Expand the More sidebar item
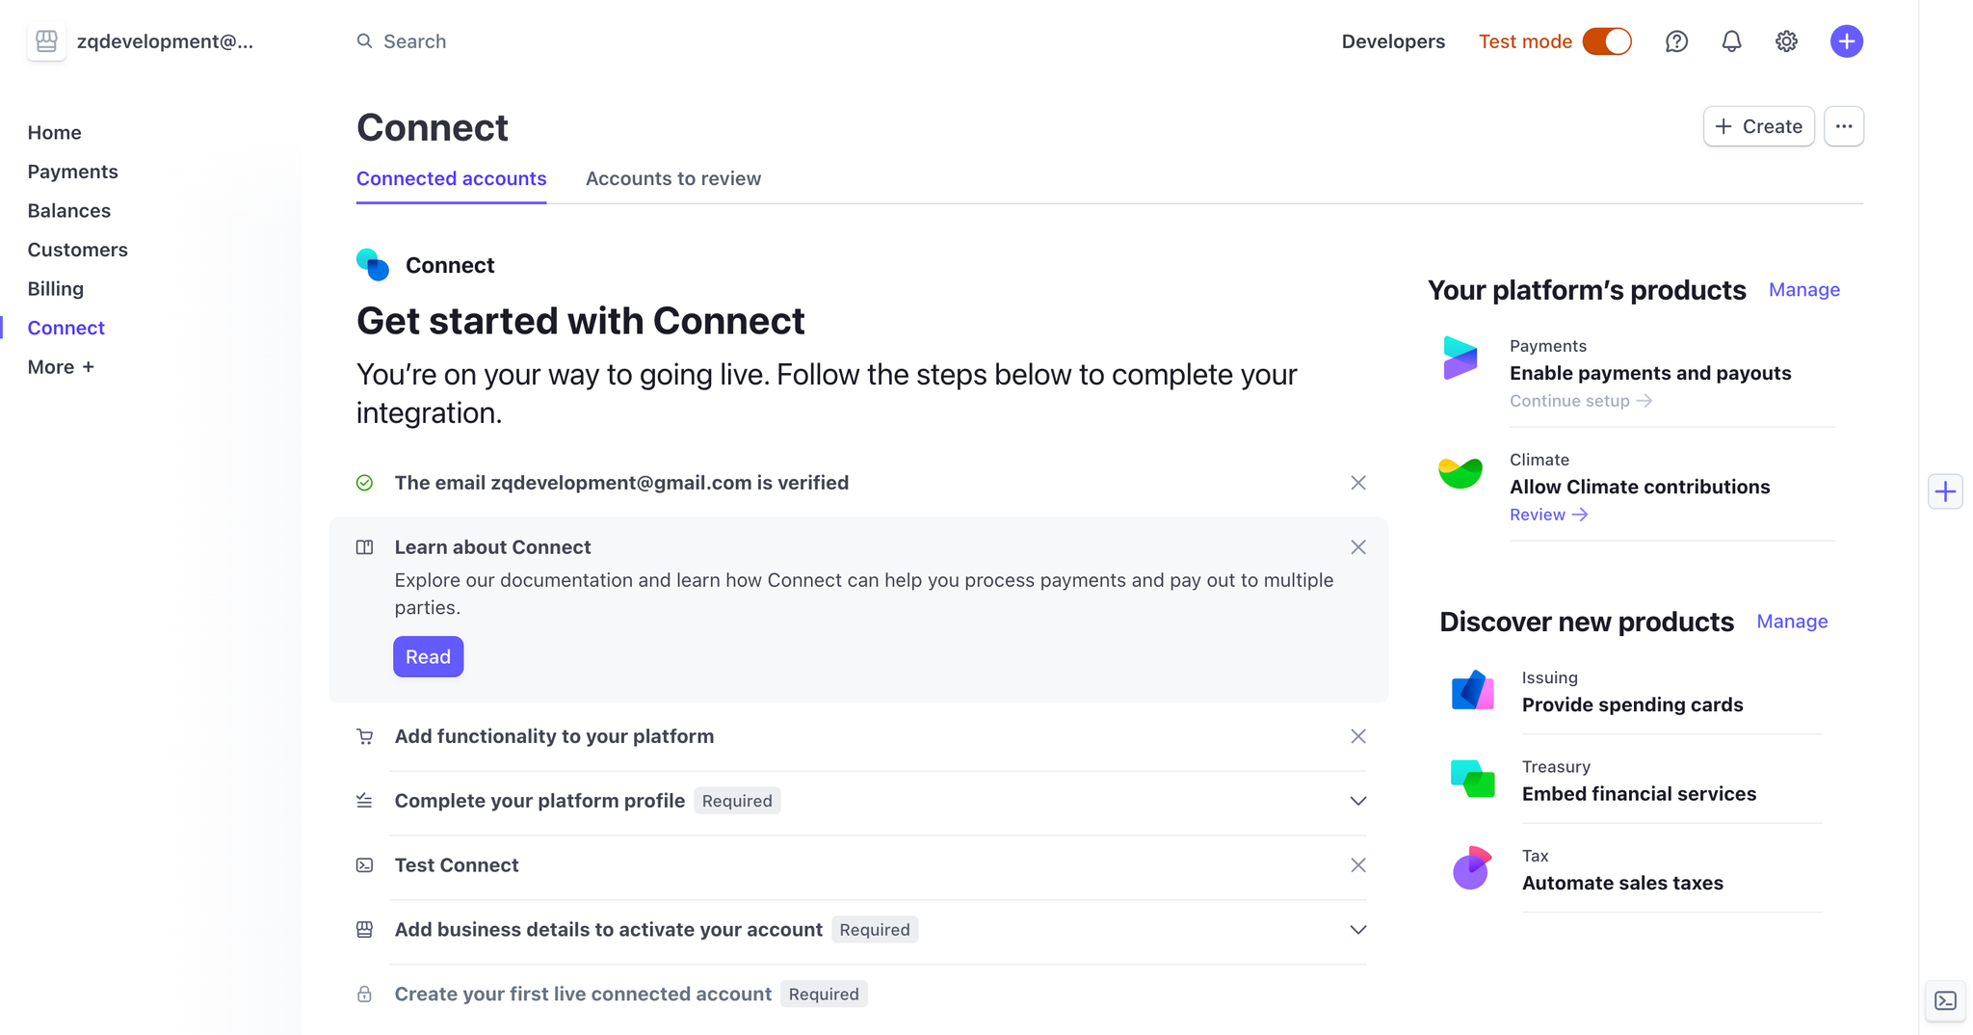The image size is (1973, 1035). point(61,367)
